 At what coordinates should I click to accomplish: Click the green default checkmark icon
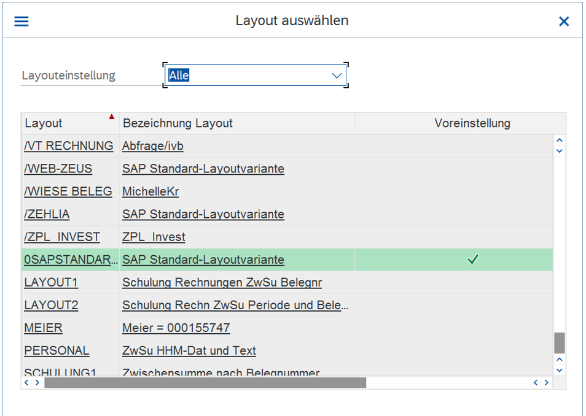(472, 260)
